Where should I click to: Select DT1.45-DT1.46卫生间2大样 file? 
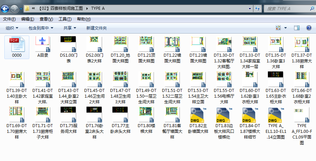[95, 88]
